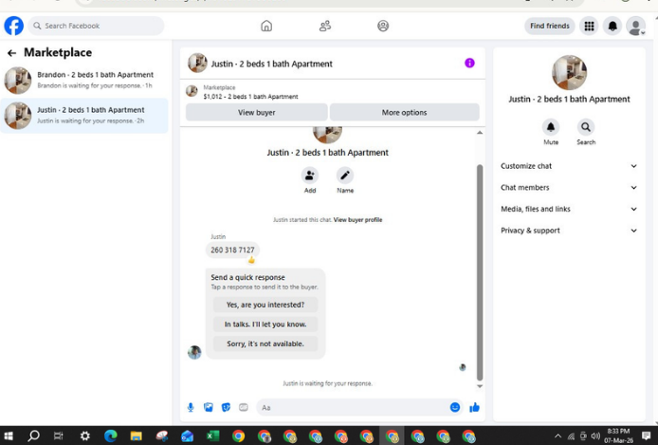Viewport: 658px width, 445px height.
Task: Mute the conversation using the bell icon
Action: 551,127
